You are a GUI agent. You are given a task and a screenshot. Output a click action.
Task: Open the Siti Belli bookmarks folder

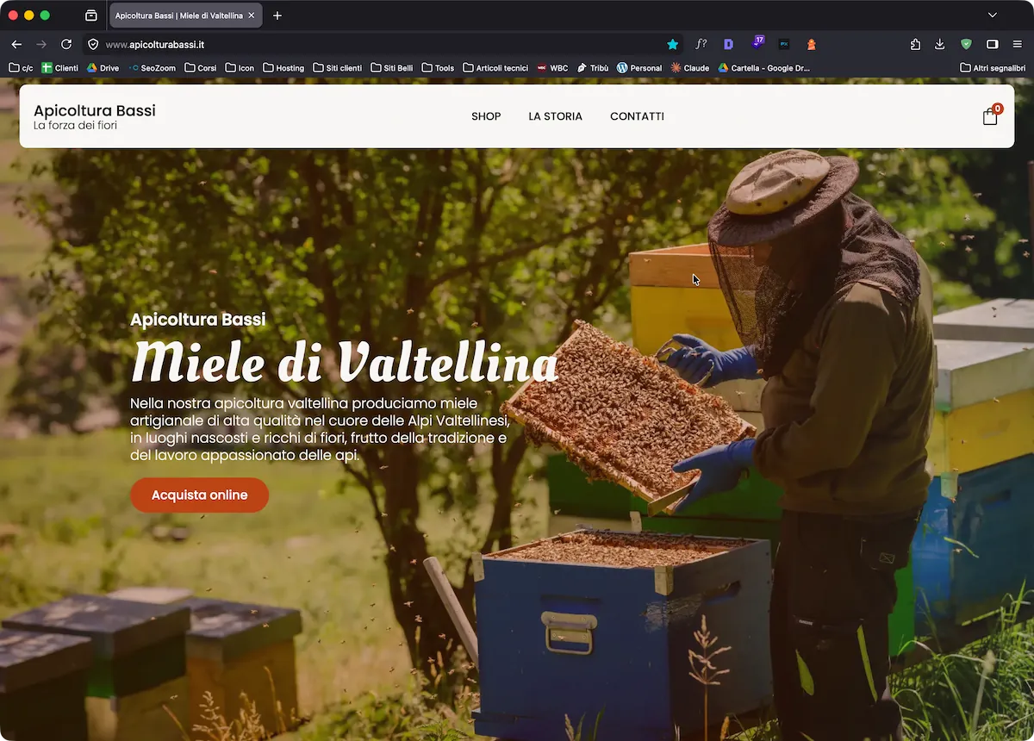click(392, 68)
